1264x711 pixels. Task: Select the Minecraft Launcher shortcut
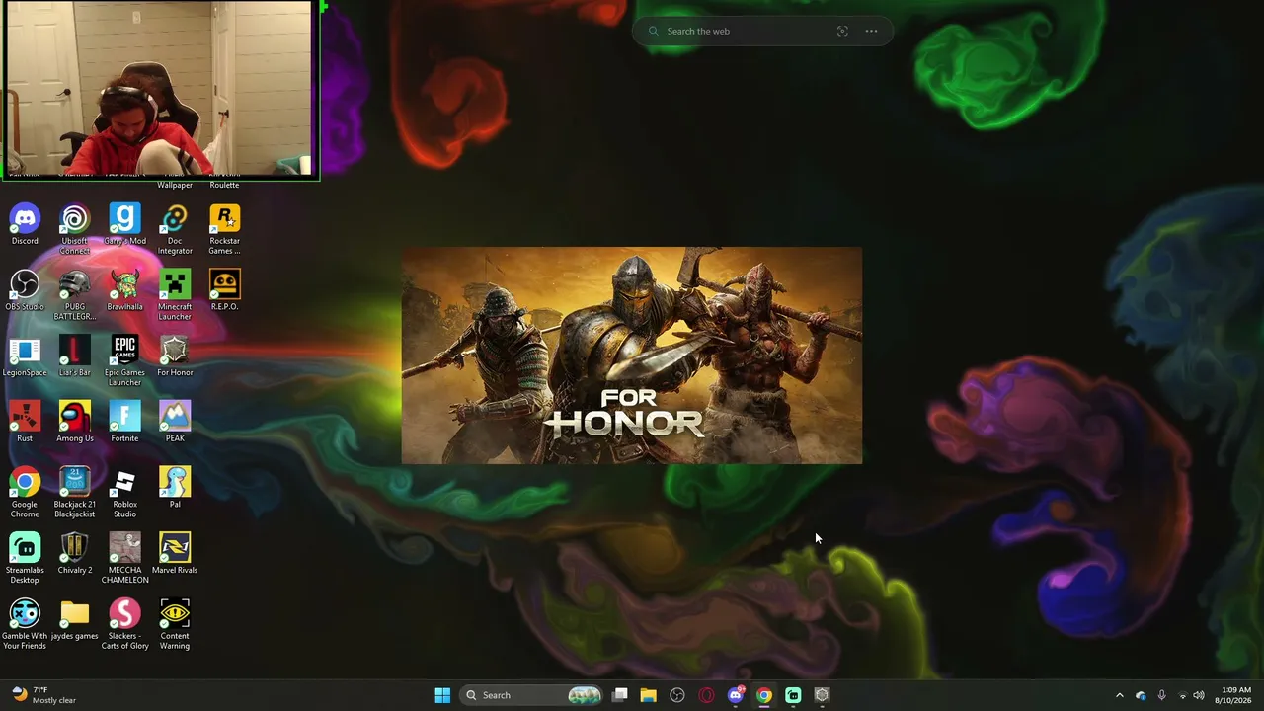click(x=175, y=295)
